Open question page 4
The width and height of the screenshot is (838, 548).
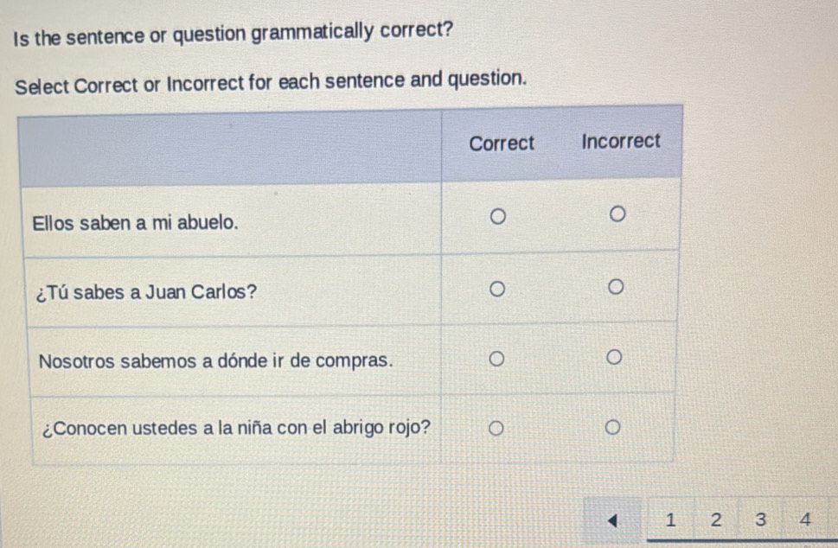[x=804, y=519]
